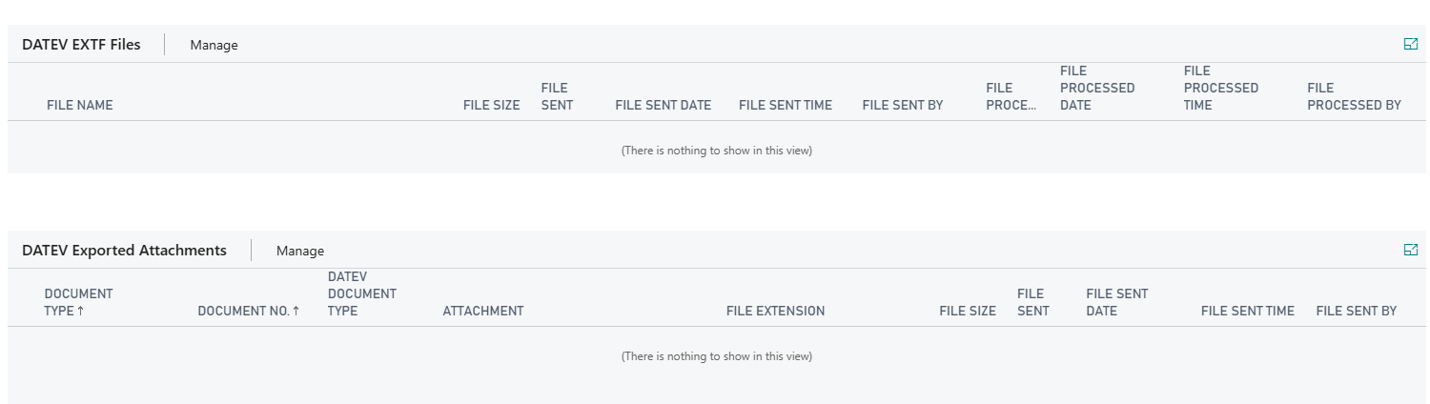Select File Sent By header in EXTF Files
The image size is (1430, 404).
click(902, 105)
